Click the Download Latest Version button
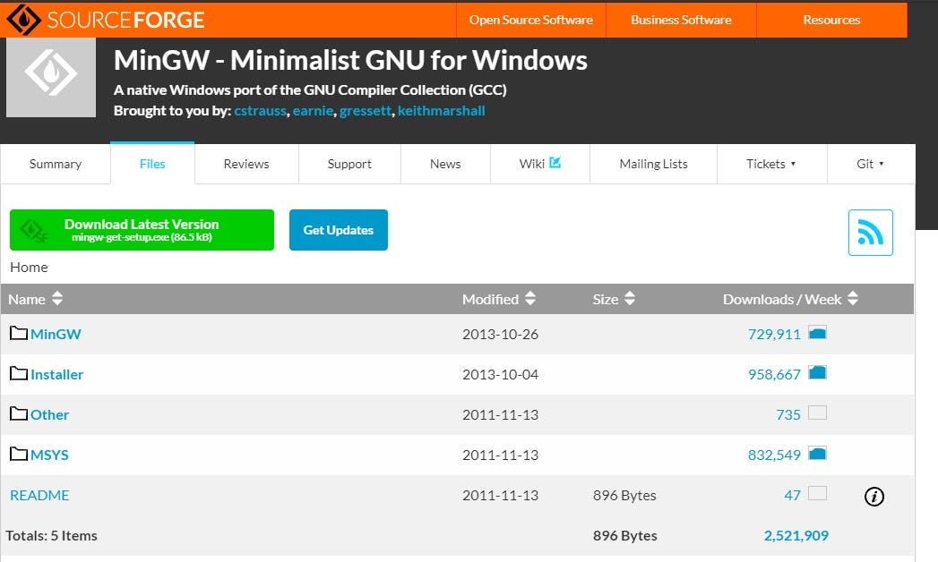 tap(142, 230)
